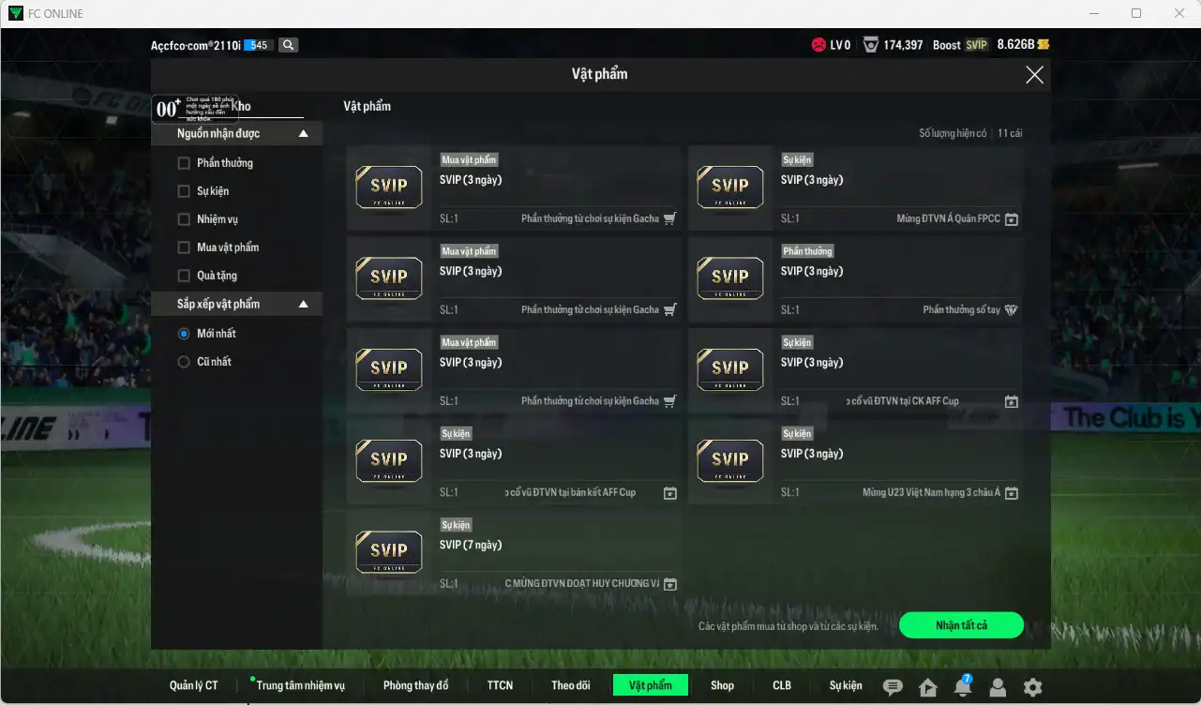Check the Phần thưởng filter checkbox
This screenshot has height=705, width=1201.
[184, 163]
